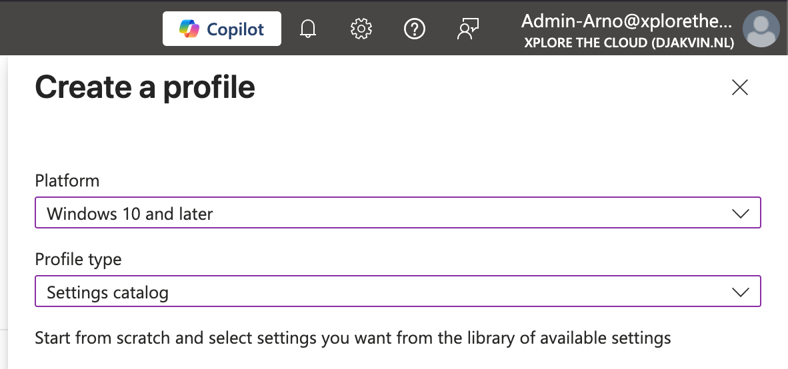788x369 pixels.
Task: Click the colorful Copilot logo icon
Action: (190, 29)
